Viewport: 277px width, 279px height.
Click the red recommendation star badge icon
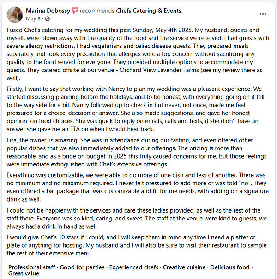tap(75, 11)
